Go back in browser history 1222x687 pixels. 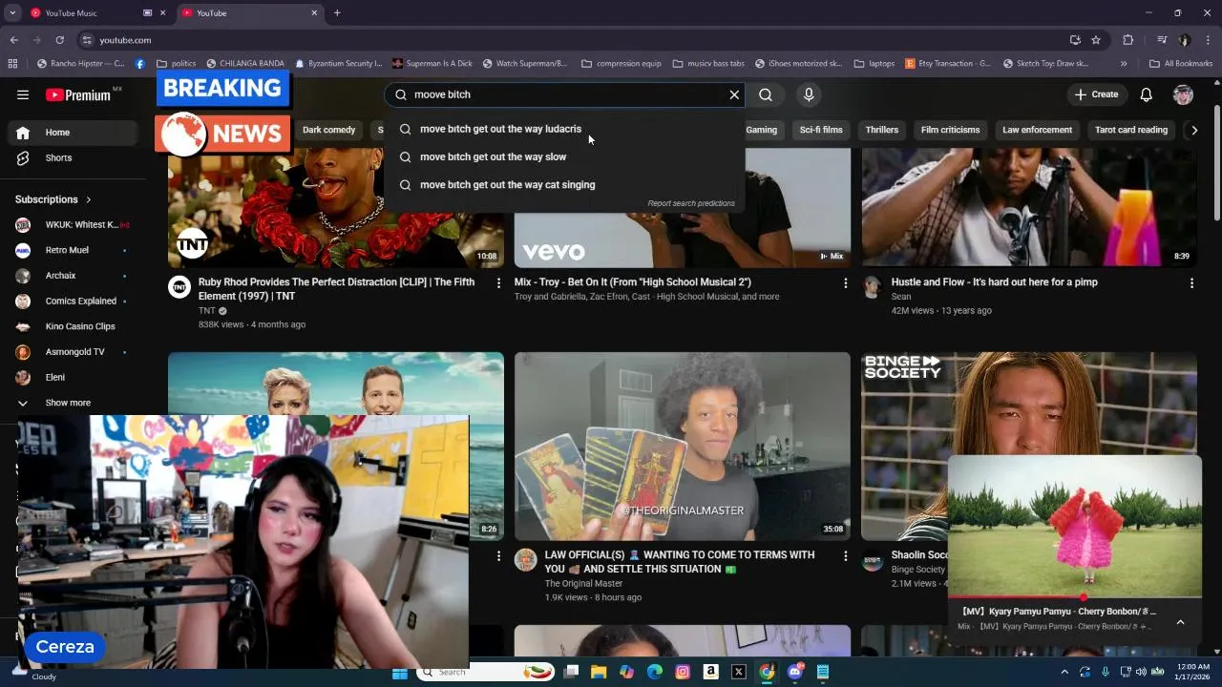coord(13,40)
